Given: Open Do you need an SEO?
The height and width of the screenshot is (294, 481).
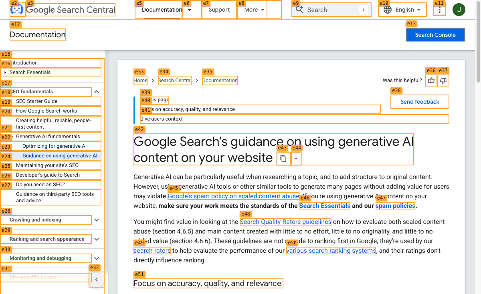Looking at the screenshot, I should [51, 185].
